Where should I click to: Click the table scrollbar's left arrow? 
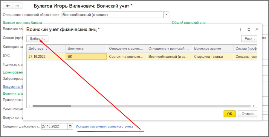tap(29, 106)
